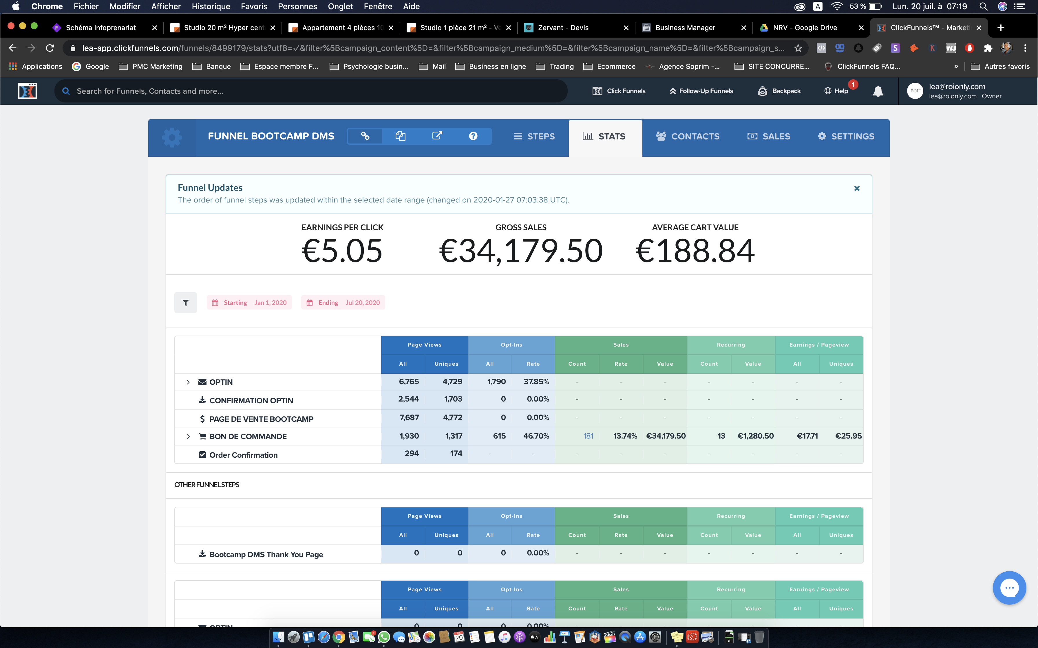Viewport: 1038px width, 648px height.
Task: Click the OPTIN rate value 37.85%
Action: [536, 382]
